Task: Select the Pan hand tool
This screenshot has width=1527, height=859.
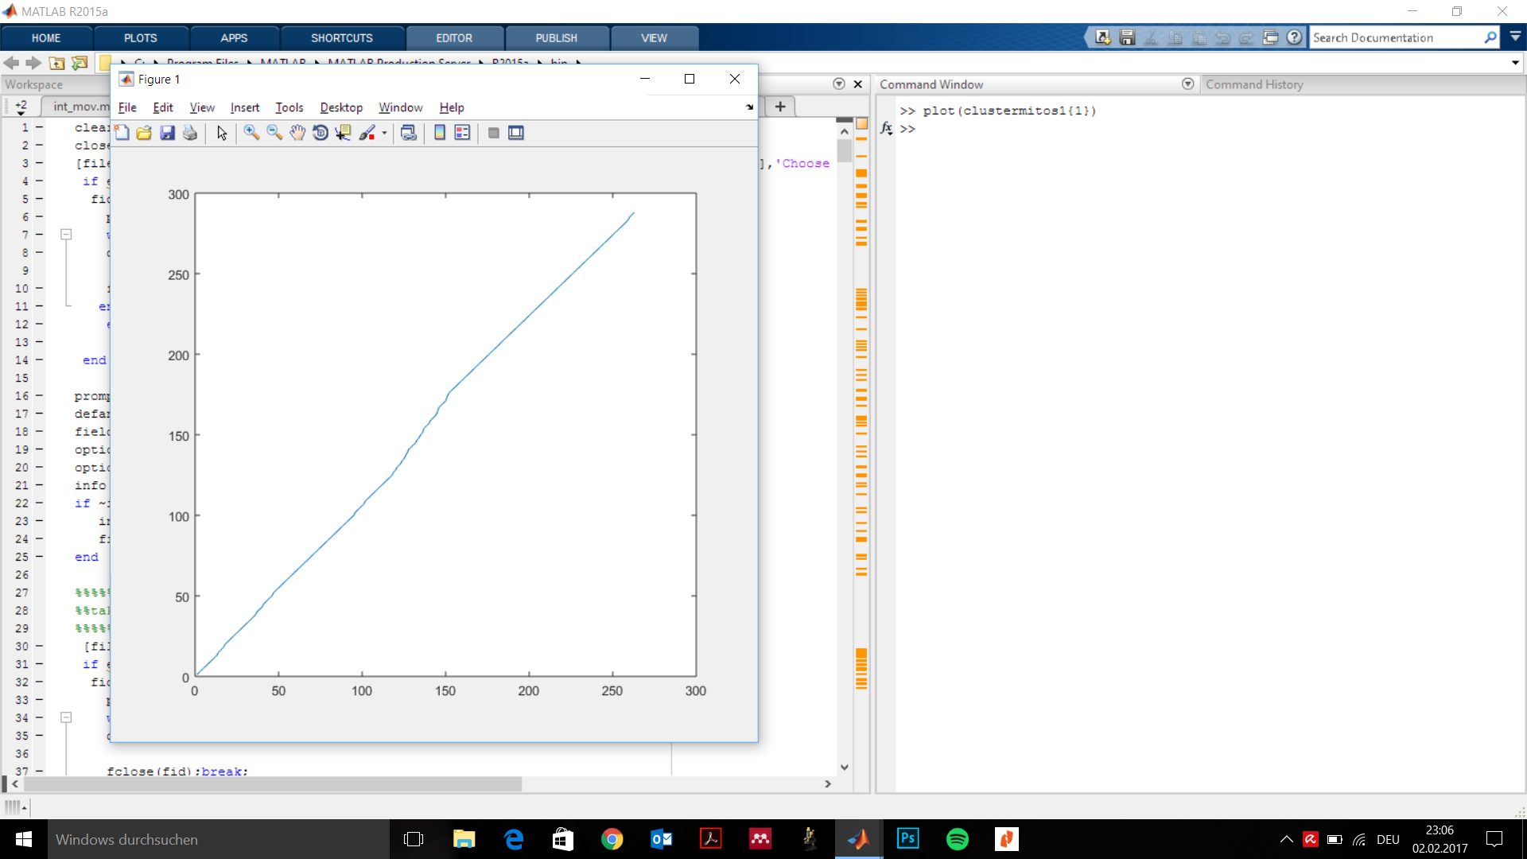Action: tap(297, 133)
